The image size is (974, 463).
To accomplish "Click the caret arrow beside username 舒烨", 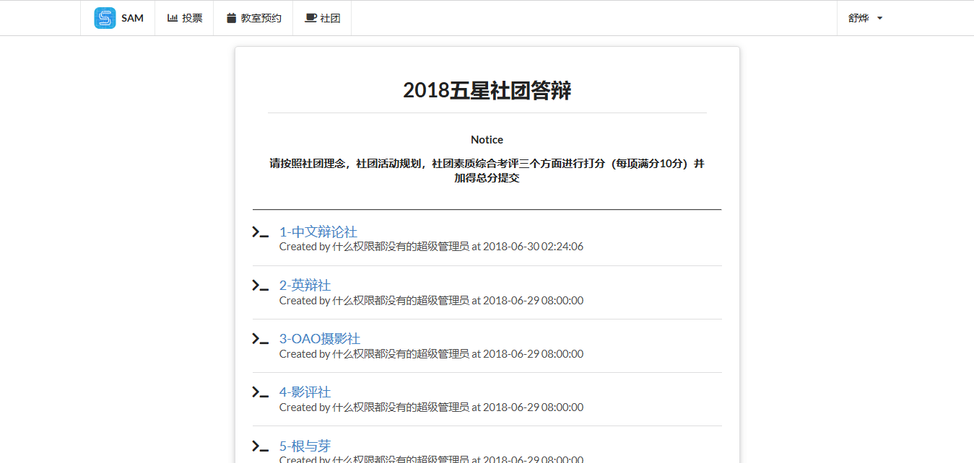I will pos(879,19).
